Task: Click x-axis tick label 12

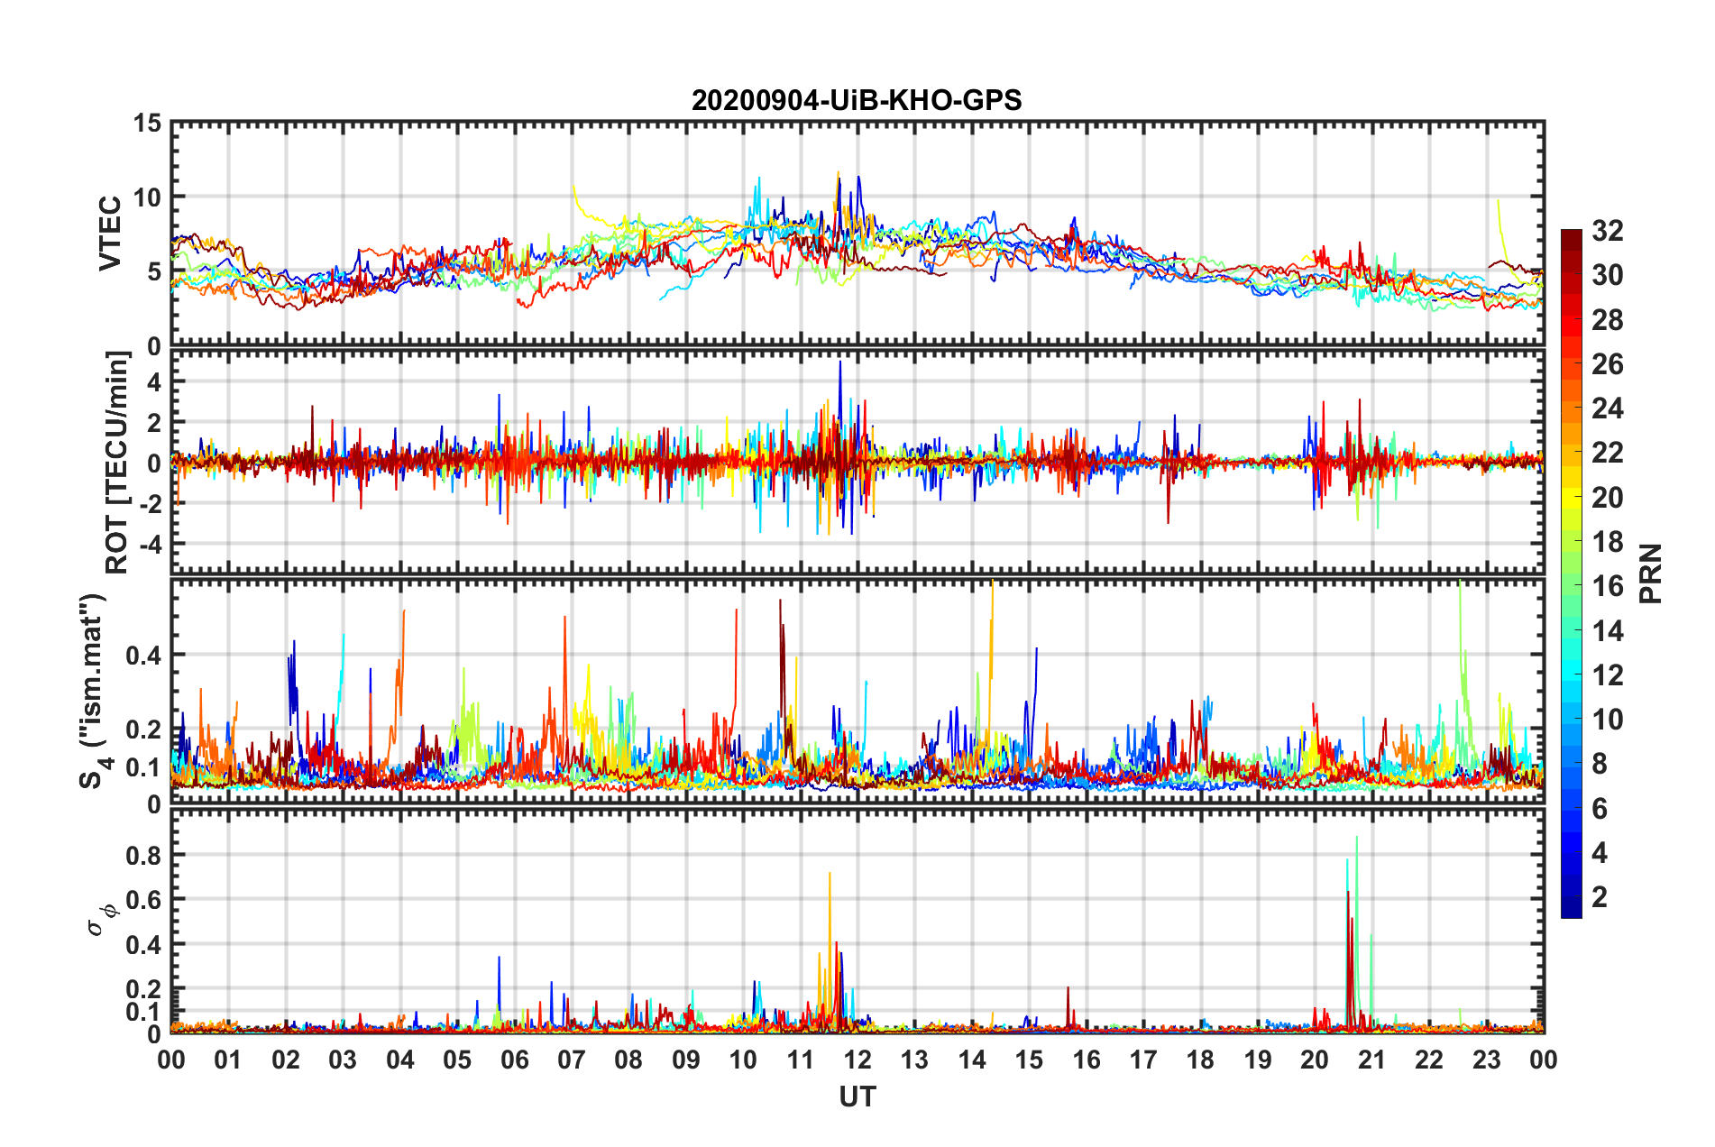Action: coord(857,1060)
